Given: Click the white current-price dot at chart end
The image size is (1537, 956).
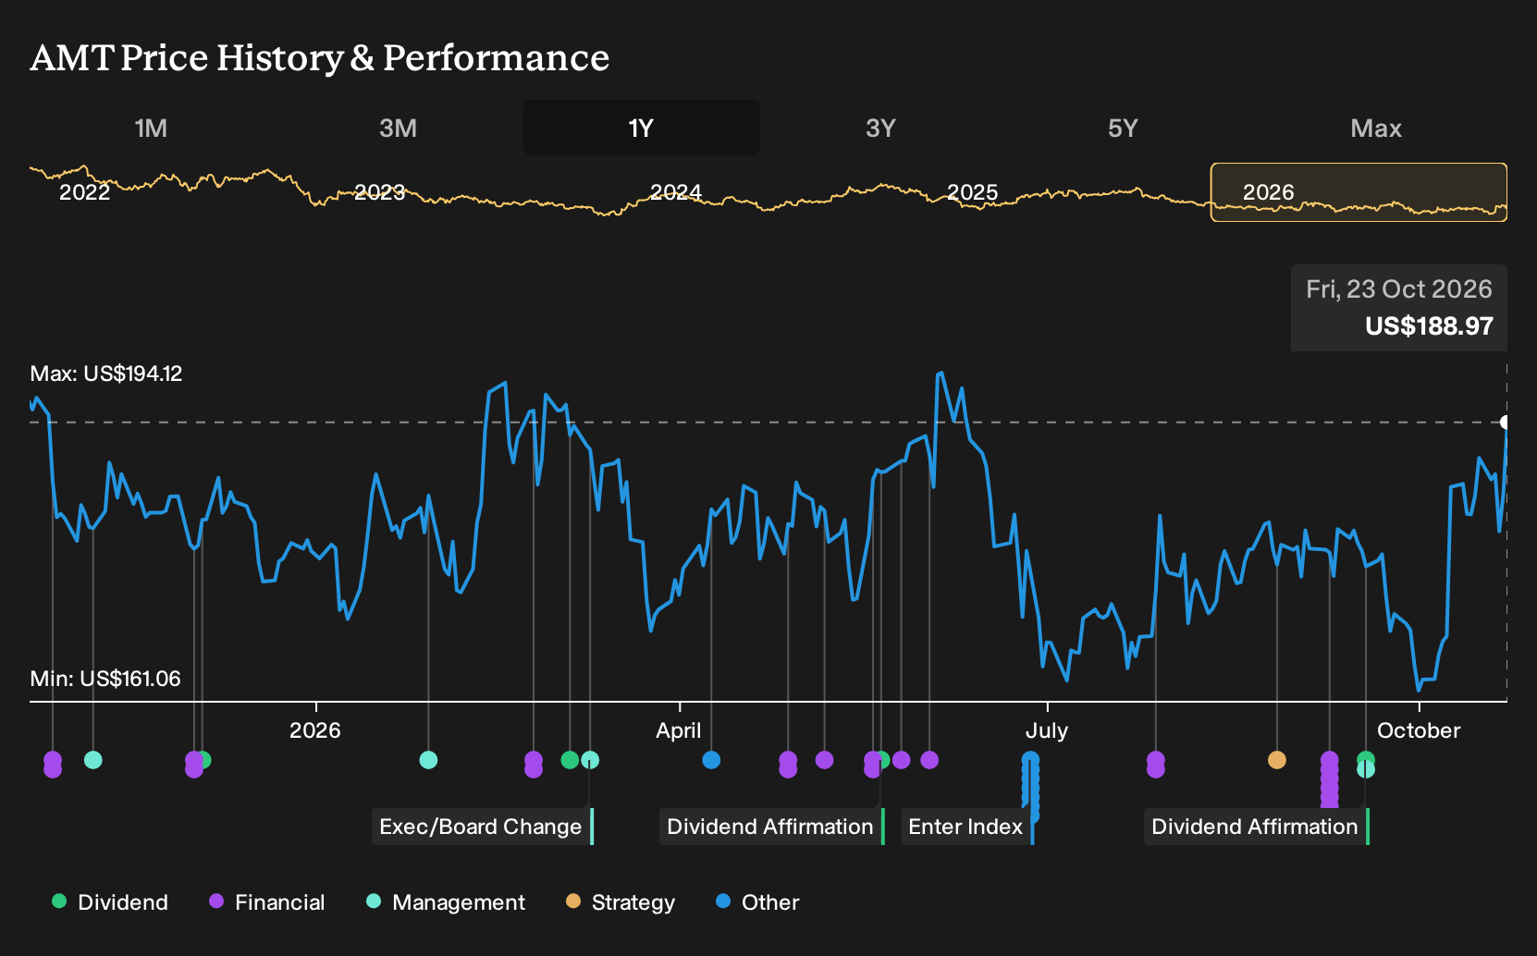Looking at the screenshot, I should click(x=1506, y=423).
